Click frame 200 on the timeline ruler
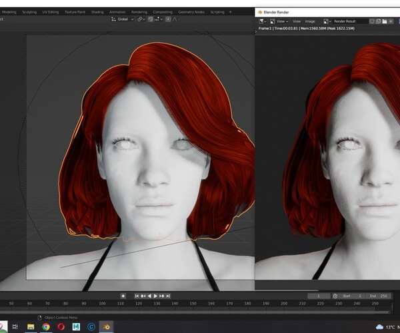The image size is (400, 333). (284, 304)
